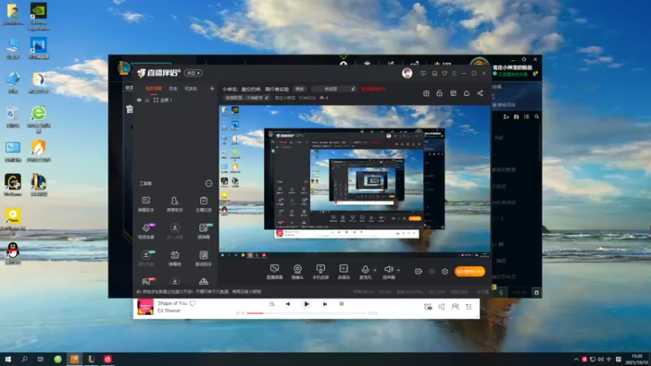
Task: Toggle preview eye icon beside settings gear
Action: [432, 272]
